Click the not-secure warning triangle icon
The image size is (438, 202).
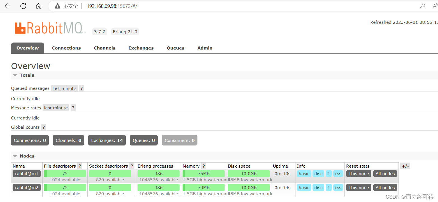tap(57, 6)
